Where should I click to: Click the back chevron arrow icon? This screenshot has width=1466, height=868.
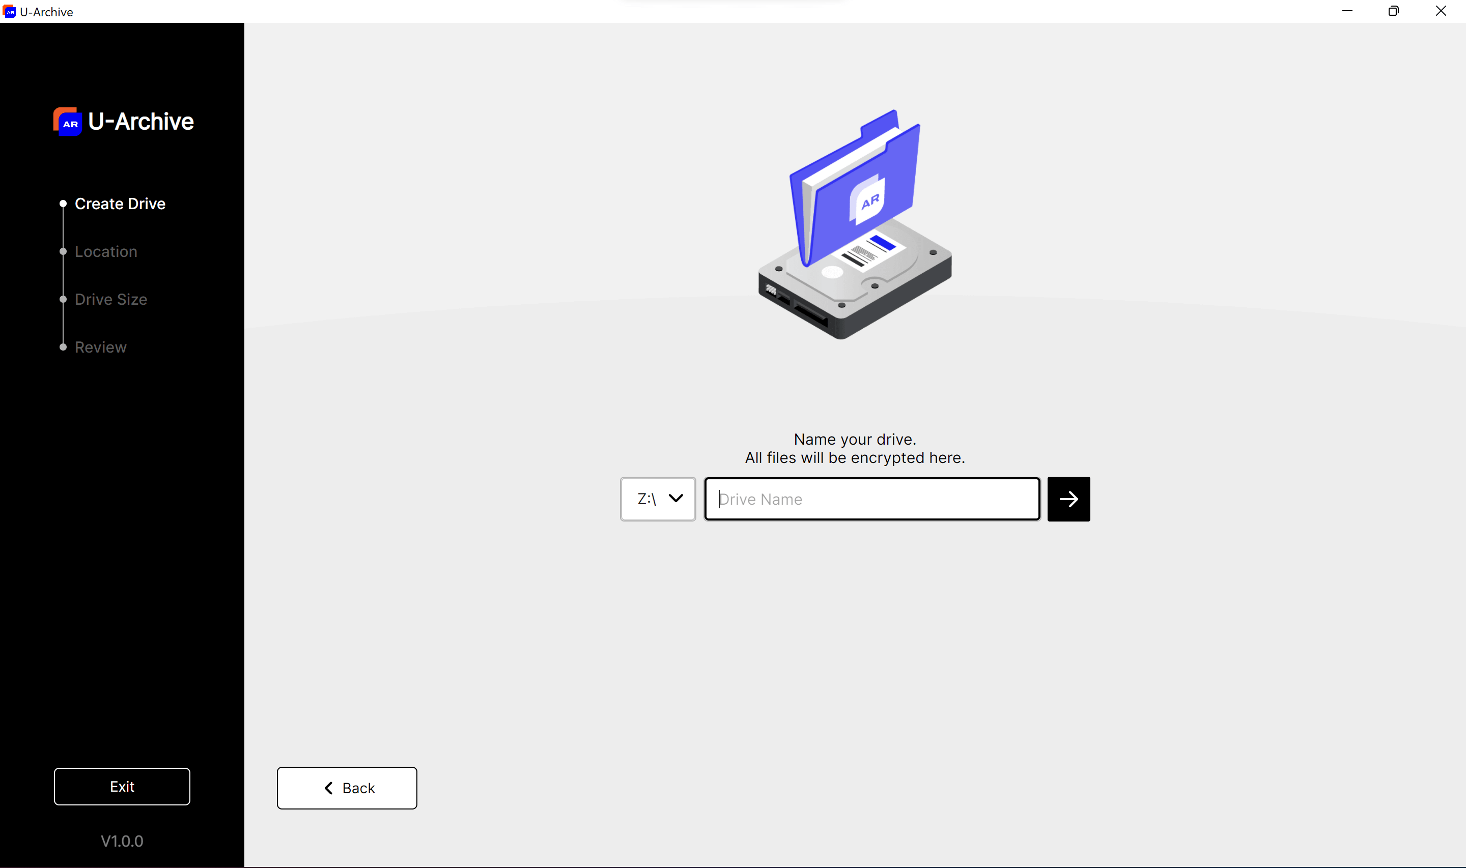pyautogui.click(x=329, y=789)
